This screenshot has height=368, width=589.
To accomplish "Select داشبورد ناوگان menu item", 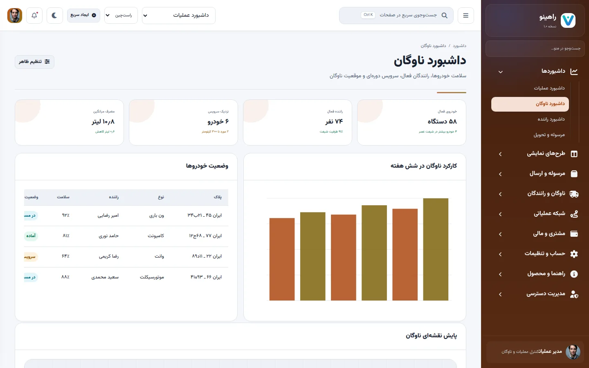I will pyautogui.click(x=530, y=104).
